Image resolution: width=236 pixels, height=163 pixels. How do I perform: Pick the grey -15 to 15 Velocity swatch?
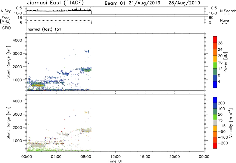coord(215,123)
